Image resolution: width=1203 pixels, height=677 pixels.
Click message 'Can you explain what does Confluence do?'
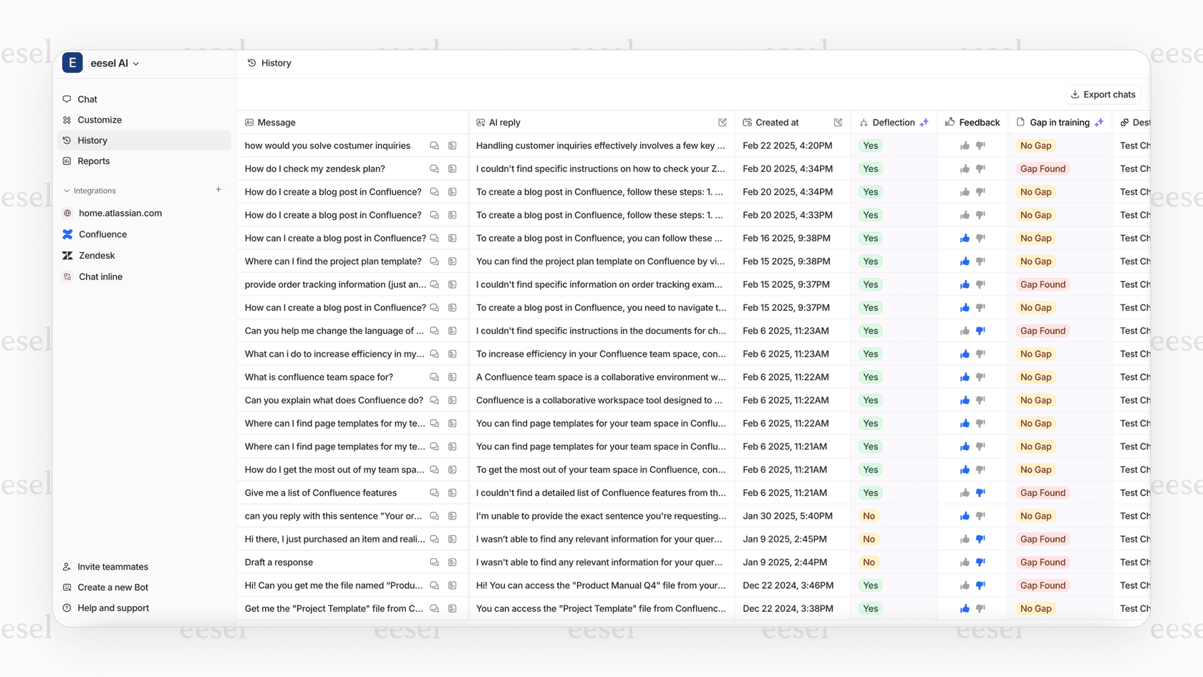pos(334,400)
